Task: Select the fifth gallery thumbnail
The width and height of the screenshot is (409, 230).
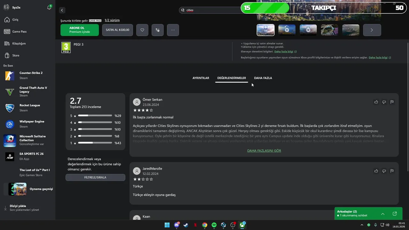Action: (x=351, y=30)
